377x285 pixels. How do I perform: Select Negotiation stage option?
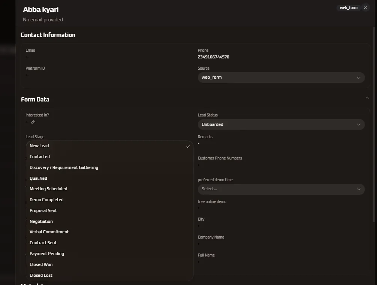pos(110,221)
